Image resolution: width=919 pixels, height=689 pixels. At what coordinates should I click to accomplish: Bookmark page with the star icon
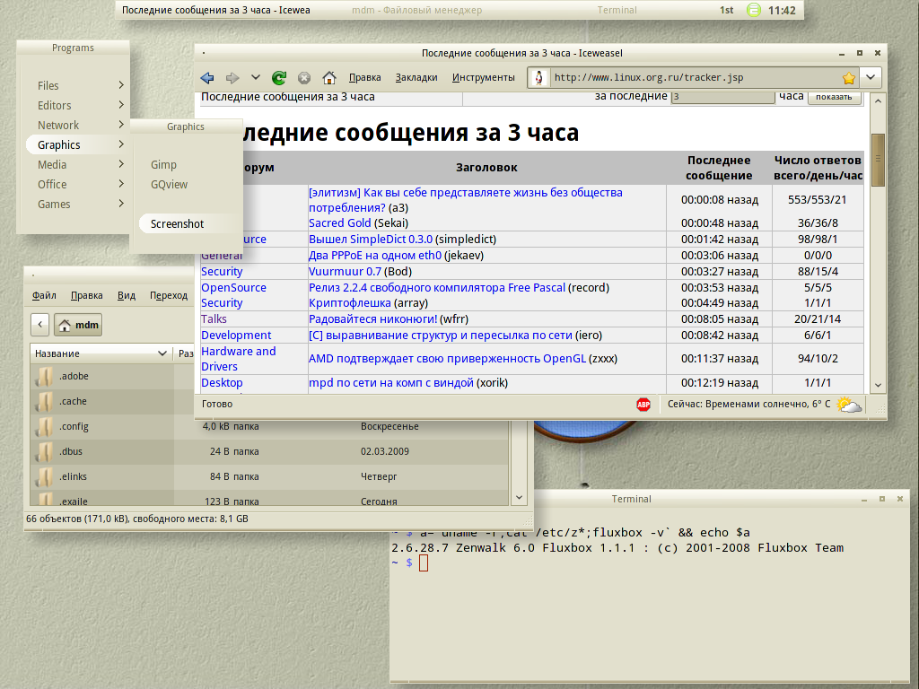[849, 77]
